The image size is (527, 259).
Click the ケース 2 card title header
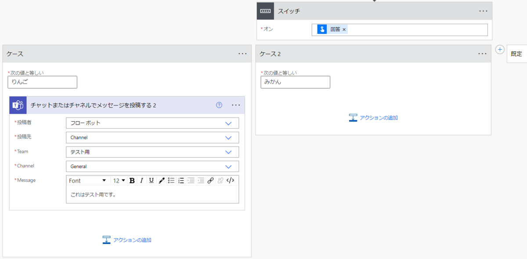270,54
